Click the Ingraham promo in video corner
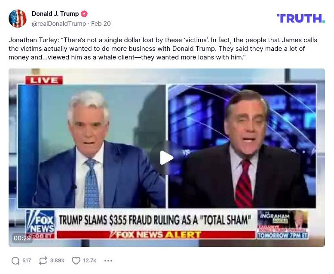The height and width of the screenshot is (274, 334). tap(283, 224)
